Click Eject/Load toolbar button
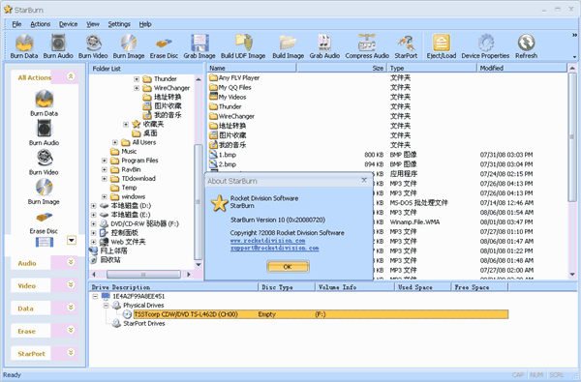This screenshot has height=382, width=581. [441, 46]
